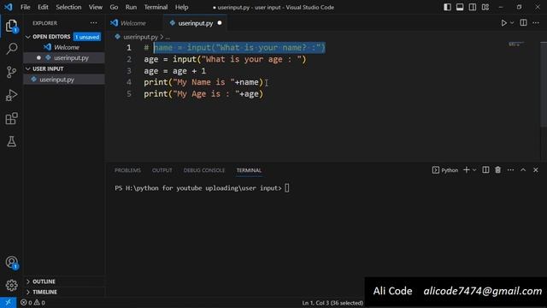This screenshot has width=547, height=308.
Task: Split the terminal panel
Action: [485, 170]
